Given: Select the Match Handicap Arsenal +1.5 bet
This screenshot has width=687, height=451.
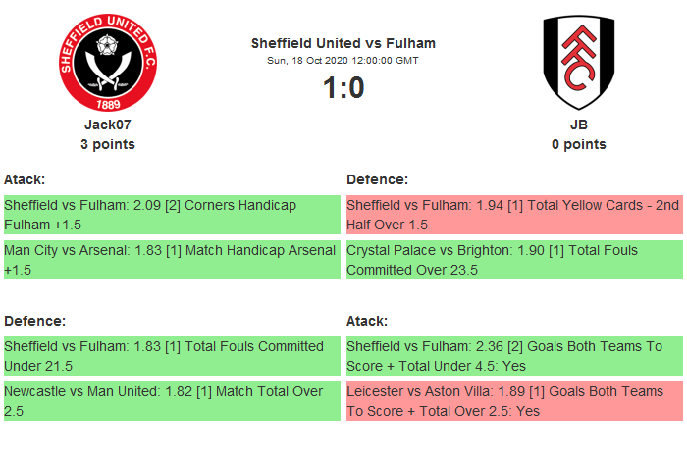Looking at the screenshot, I should point(172,260).
